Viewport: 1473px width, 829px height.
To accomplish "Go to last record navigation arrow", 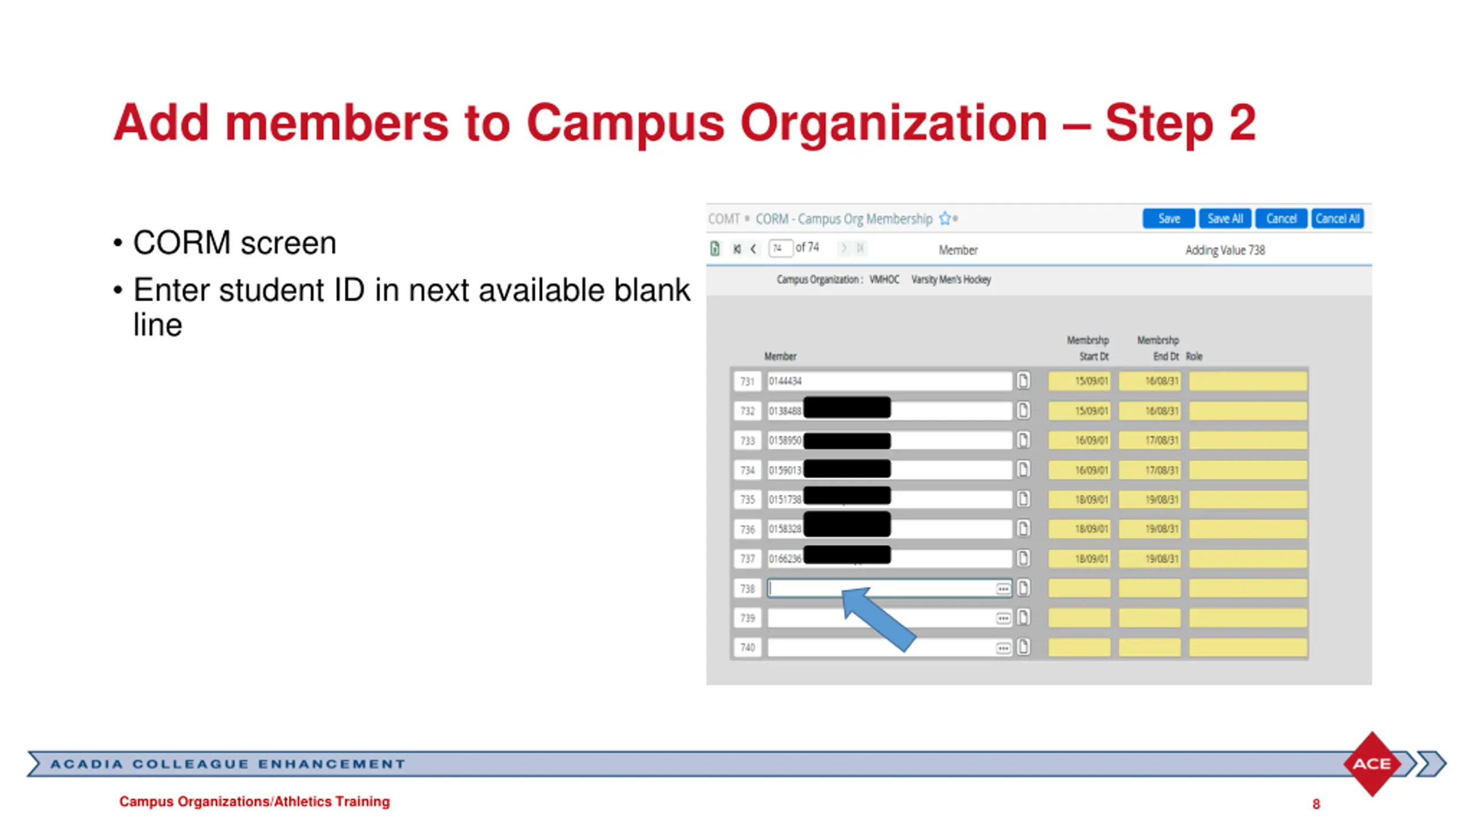I will [x=860, y=248].
